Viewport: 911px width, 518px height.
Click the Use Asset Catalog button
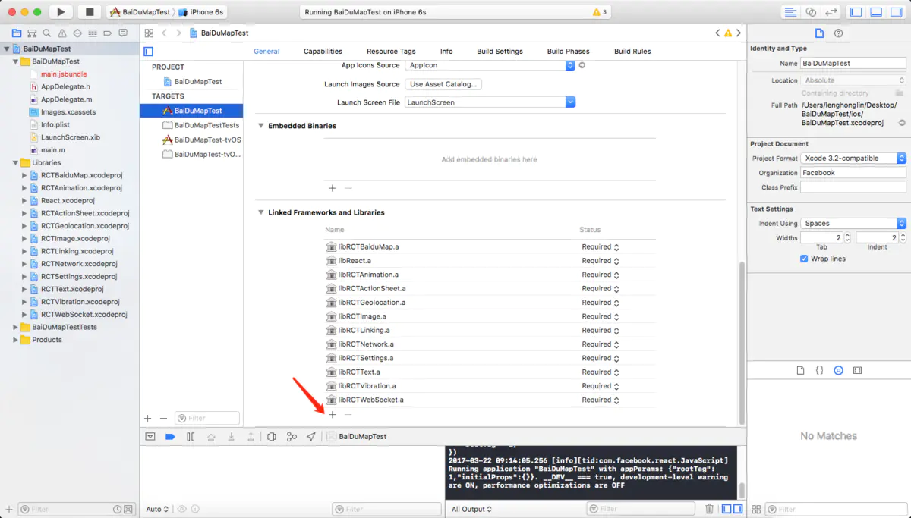(443, 84)
